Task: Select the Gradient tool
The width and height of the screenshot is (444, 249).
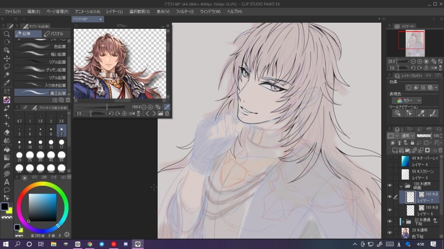Action: tap(7, 157)
